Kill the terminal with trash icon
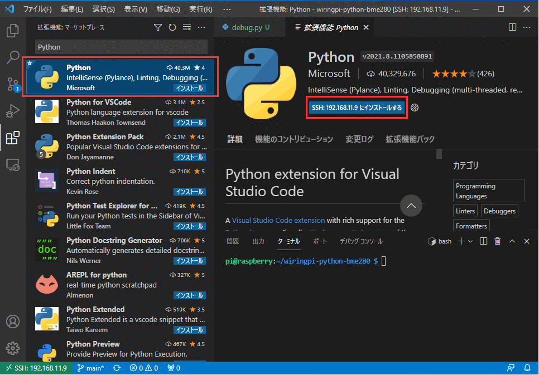 (x=497, y=241)
